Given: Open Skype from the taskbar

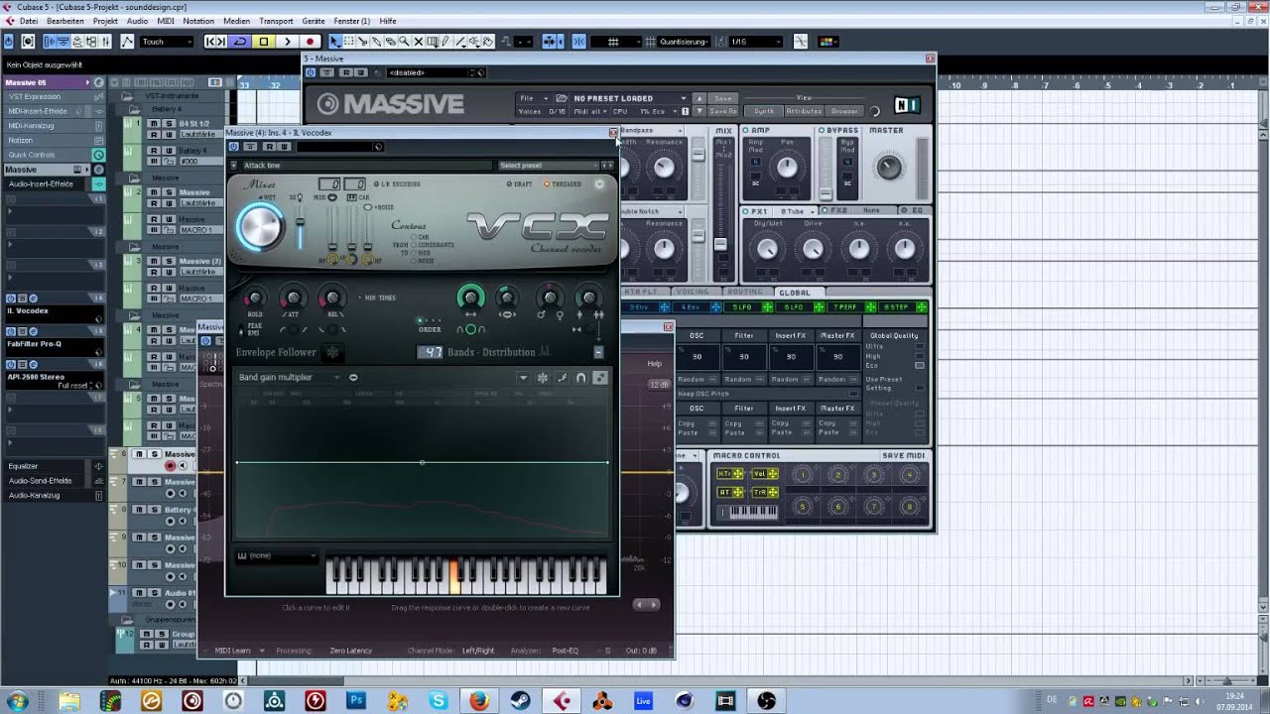Looking at the screenshot, I should (438, 701).
